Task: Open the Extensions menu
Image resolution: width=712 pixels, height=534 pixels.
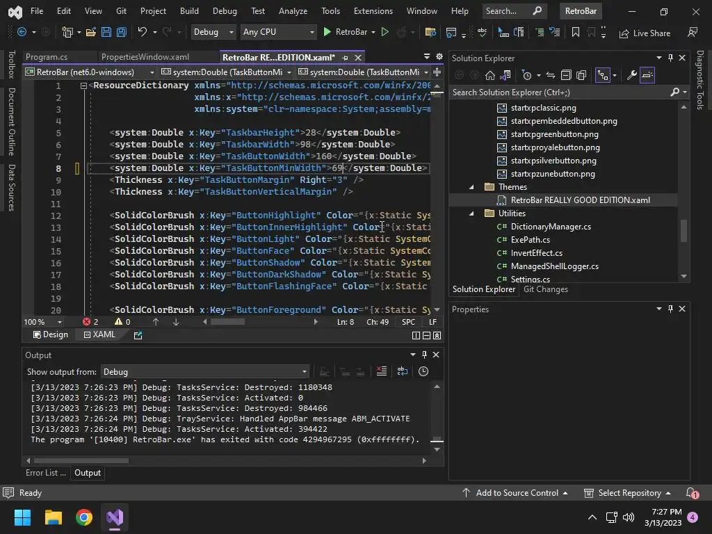Action: (x=373, y=11)
